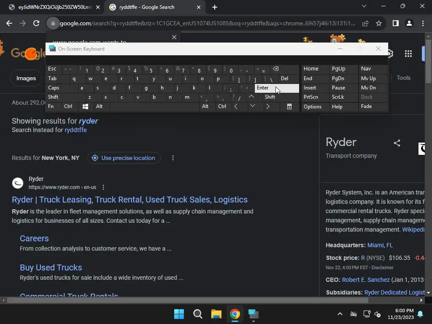Close the ryddtffe Google Search tab

(x=199, y=7)
